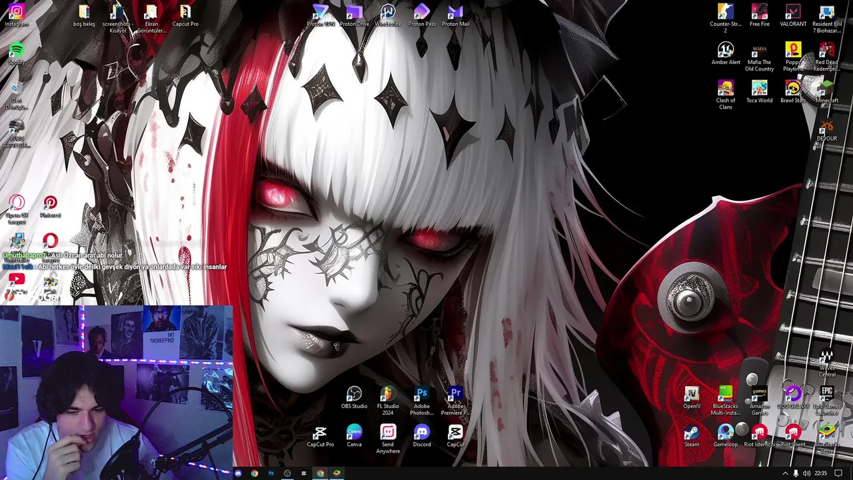Viewport: 853px width, 480px height.
Task: Launch Clash of Clans shortcut
Action: coord(726,95)
